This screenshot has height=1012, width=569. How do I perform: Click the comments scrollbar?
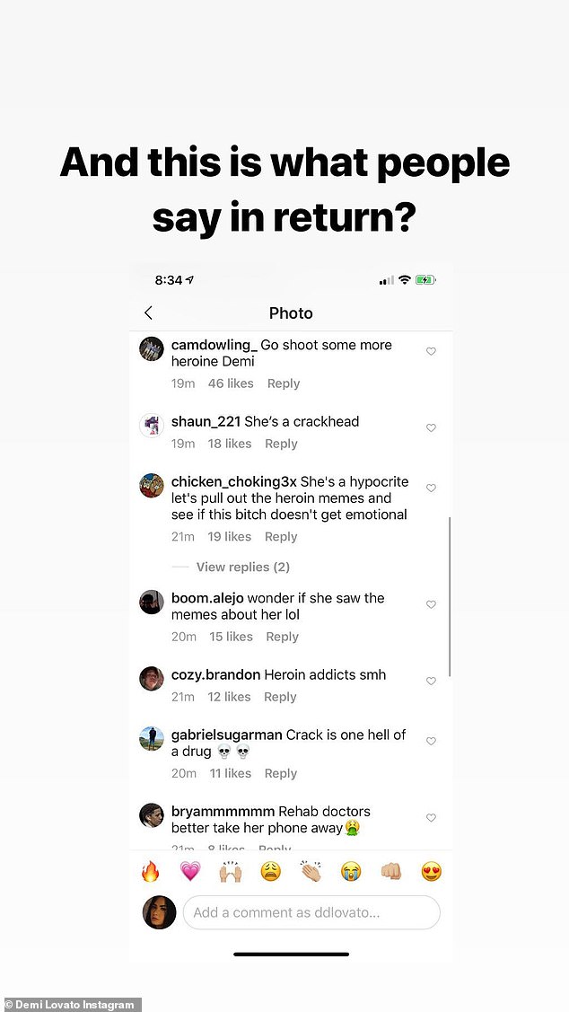449,596
